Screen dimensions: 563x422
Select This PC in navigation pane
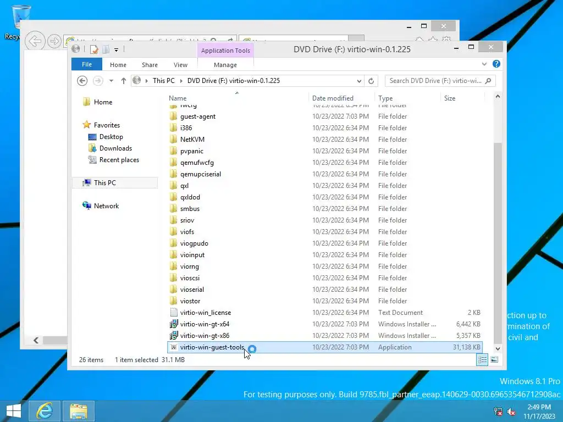click(x=115, y=182)
